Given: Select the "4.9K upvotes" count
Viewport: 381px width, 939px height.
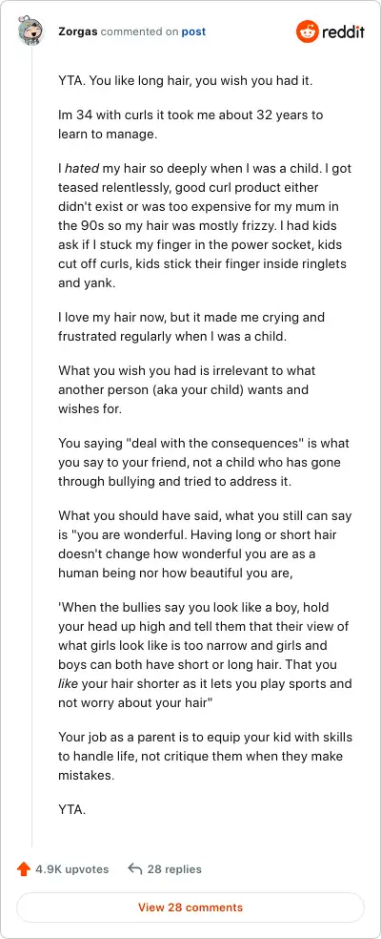Looking at the screenshot, I should click(x=71, y=869).
